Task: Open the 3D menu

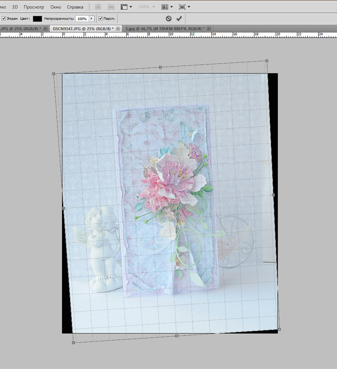Action: coord(15,7)
